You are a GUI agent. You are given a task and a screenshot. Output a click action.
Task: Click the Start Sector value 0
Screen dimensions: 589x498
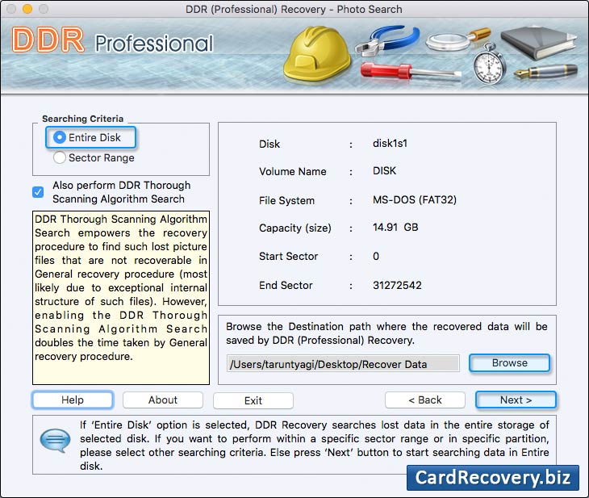376,257
